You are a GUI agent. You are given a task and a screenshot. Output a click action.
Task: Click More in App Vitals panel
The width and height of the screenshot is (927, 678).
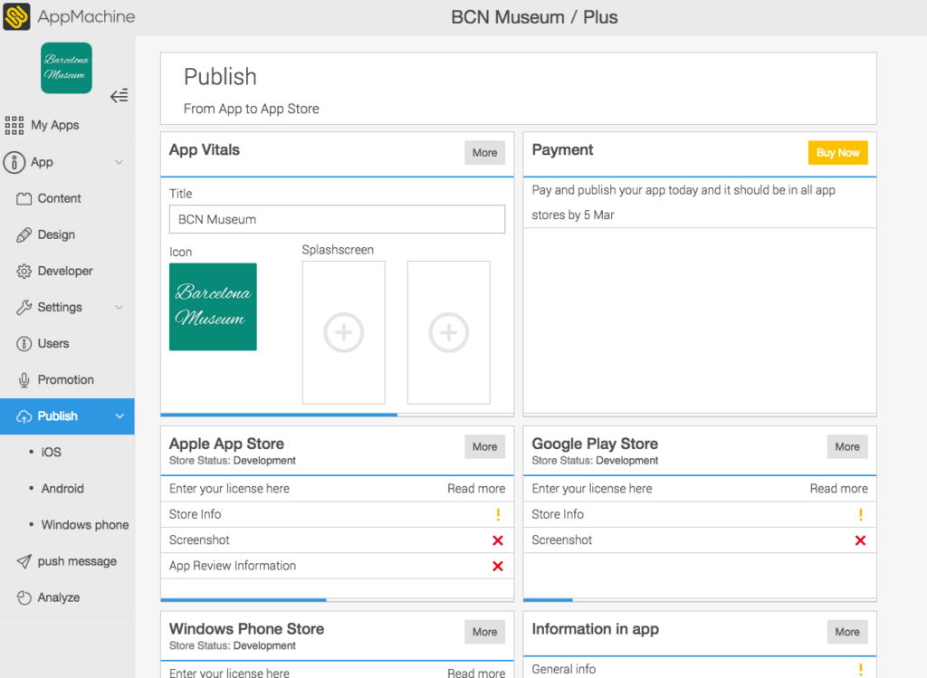(x=485, y=152)
